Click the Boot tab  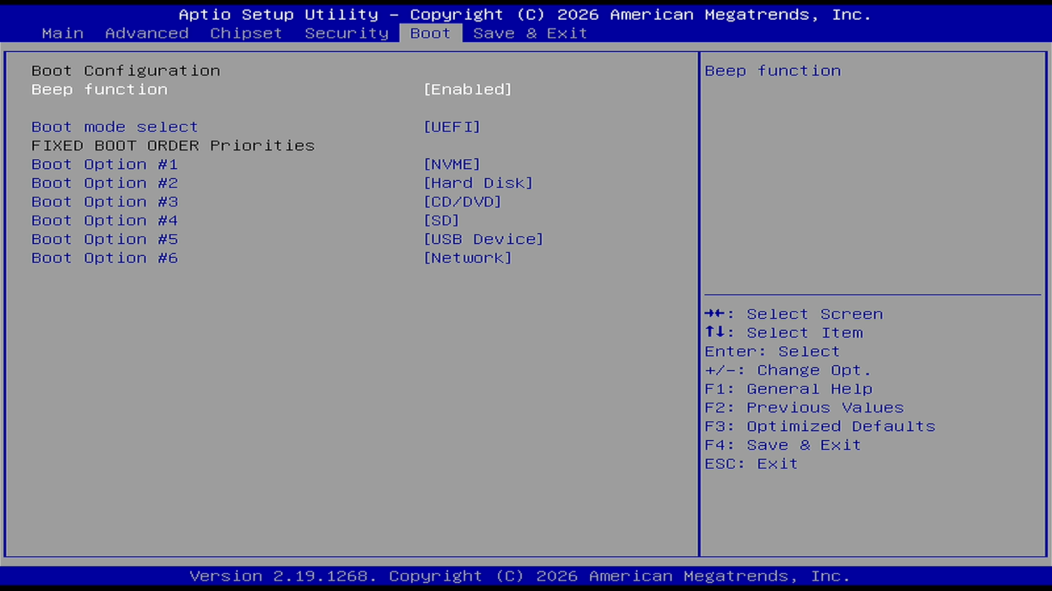(430, 33)
